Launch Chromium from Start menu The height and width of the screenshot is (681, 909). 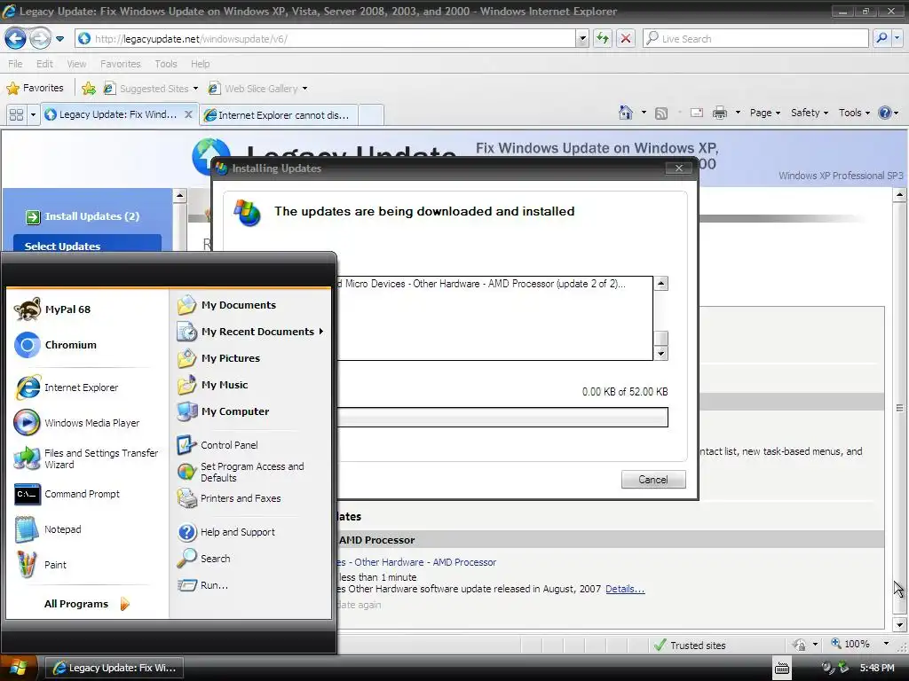[56, 345]
